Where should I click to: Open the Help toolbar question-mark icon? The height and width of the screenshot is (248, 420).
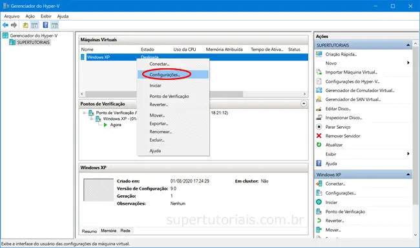tap(45, 25)
